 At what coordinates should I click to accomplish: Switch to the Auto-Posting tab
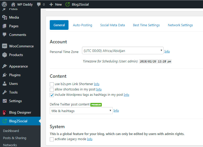82,25
